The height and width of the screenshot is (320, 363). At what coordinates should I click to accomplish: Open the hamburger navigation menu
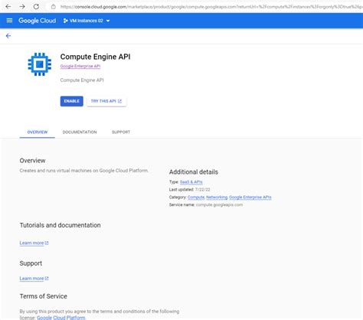click(x=9, y=21)
